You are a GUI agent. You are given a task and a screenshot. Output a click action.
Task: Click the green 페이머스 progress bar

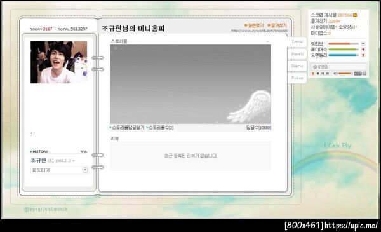pos(344,50)
